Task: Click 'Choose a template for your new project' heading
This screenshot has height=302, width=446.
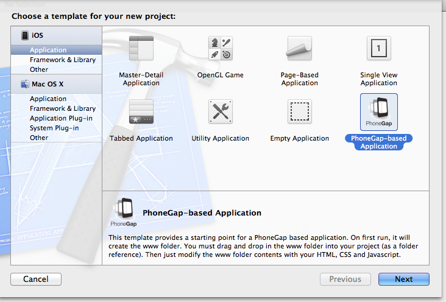Action: (x=94, y=16)
